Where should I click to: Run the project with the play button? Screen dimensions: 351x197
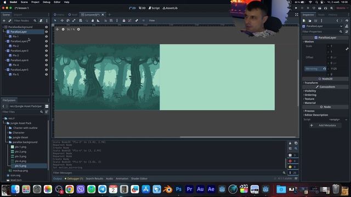(x=296, y=8)
